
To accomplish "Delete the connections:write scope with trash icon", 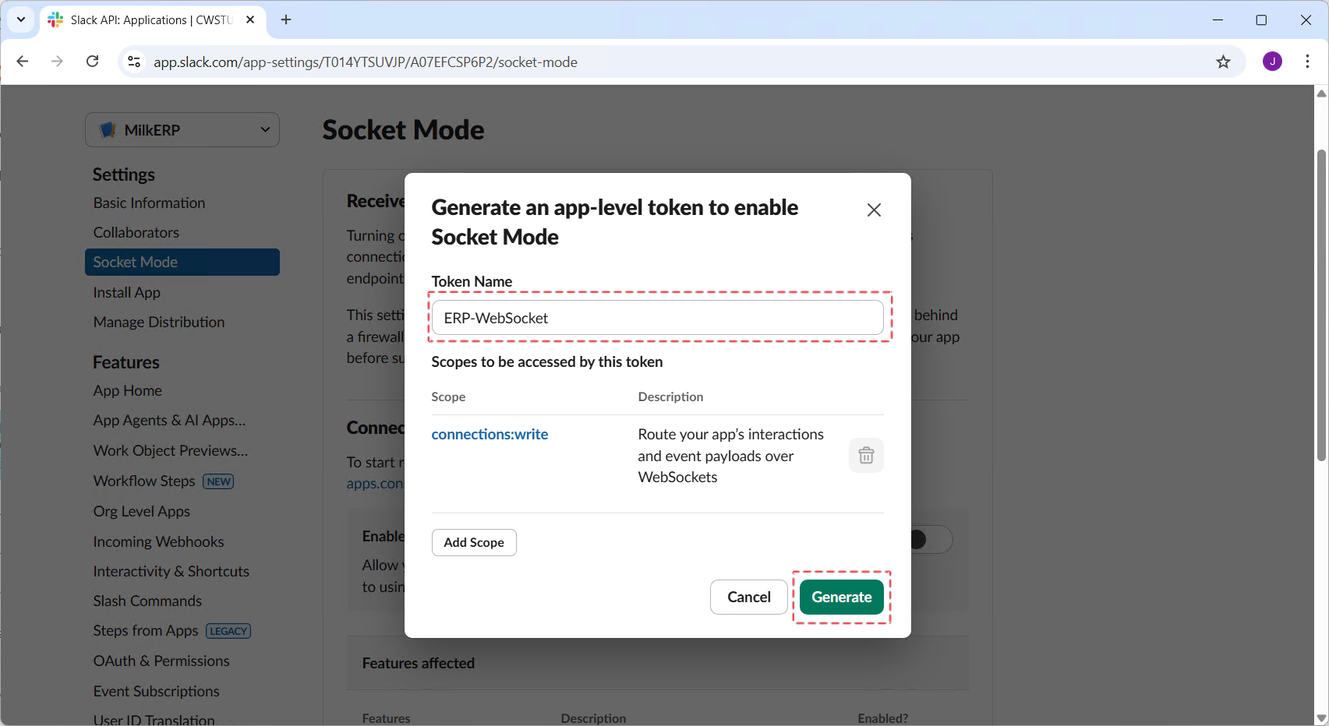I will pyautogui.click(x=865, y=456).
